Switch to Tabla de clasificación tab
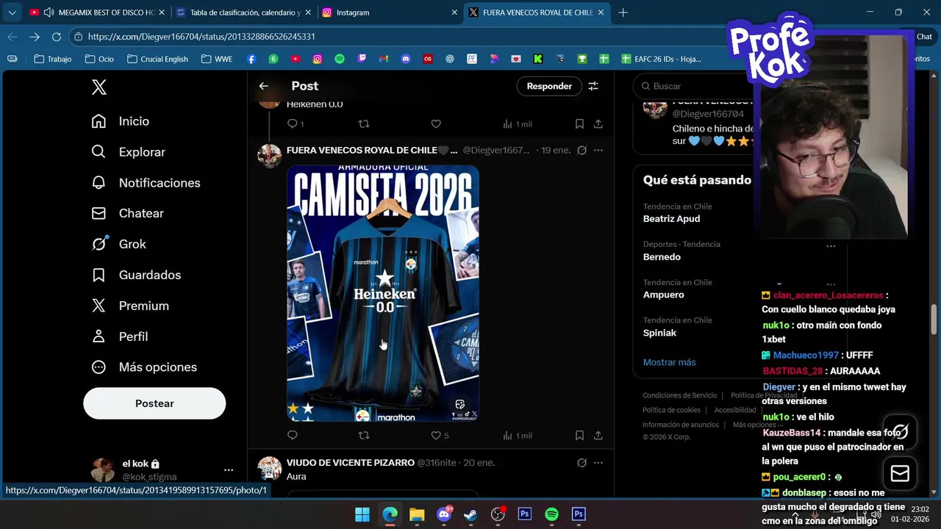 pos(245,12)
